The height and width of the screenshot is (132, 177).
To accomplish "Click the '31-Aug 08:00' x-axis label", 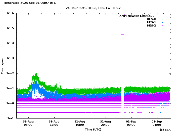I will pyautogui.click(x=28, y=123).
